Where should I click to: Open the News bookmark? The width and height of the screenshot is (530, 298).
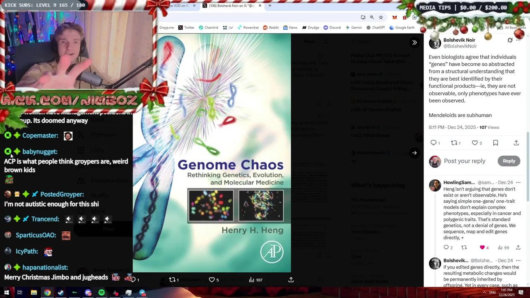click(290, 28)
